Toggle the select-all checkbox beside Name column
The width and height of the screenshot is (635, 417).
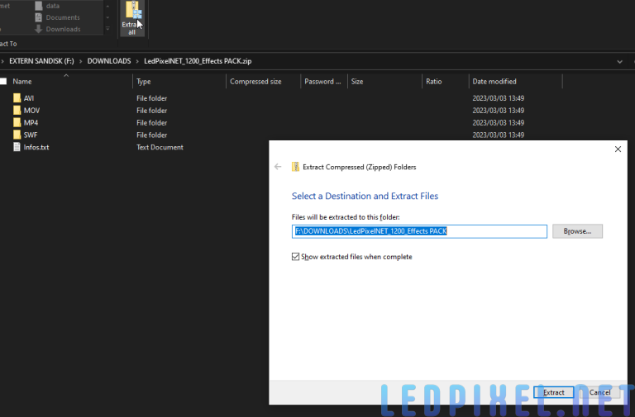(3, 82)
